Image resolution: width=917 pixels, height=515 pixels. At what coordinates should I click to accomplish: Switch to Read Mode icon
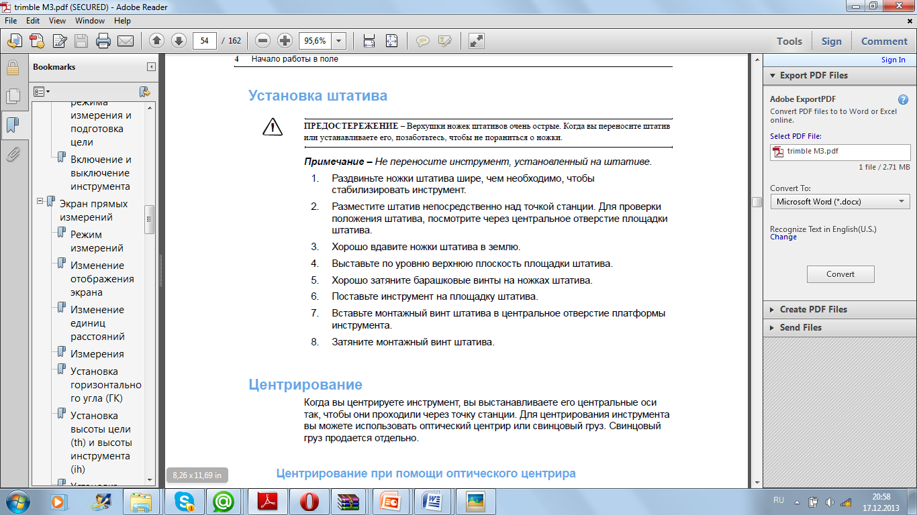[476, 41]
